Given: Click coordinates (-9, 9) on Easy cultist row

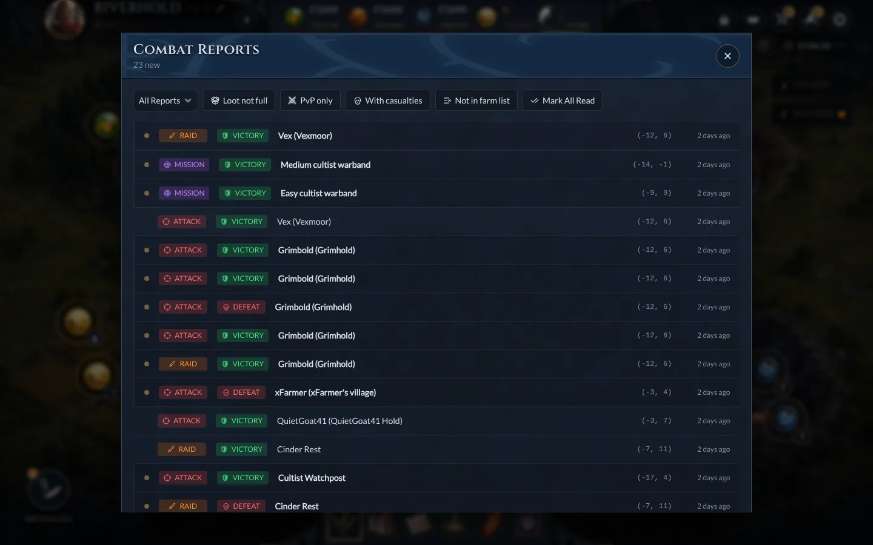Looking at the screenshot, I should pos(656,193).
